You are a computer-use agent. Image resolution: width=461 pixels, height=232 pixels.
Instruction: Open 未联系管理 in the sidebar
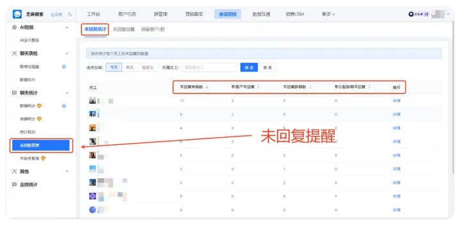pos(29,158)
